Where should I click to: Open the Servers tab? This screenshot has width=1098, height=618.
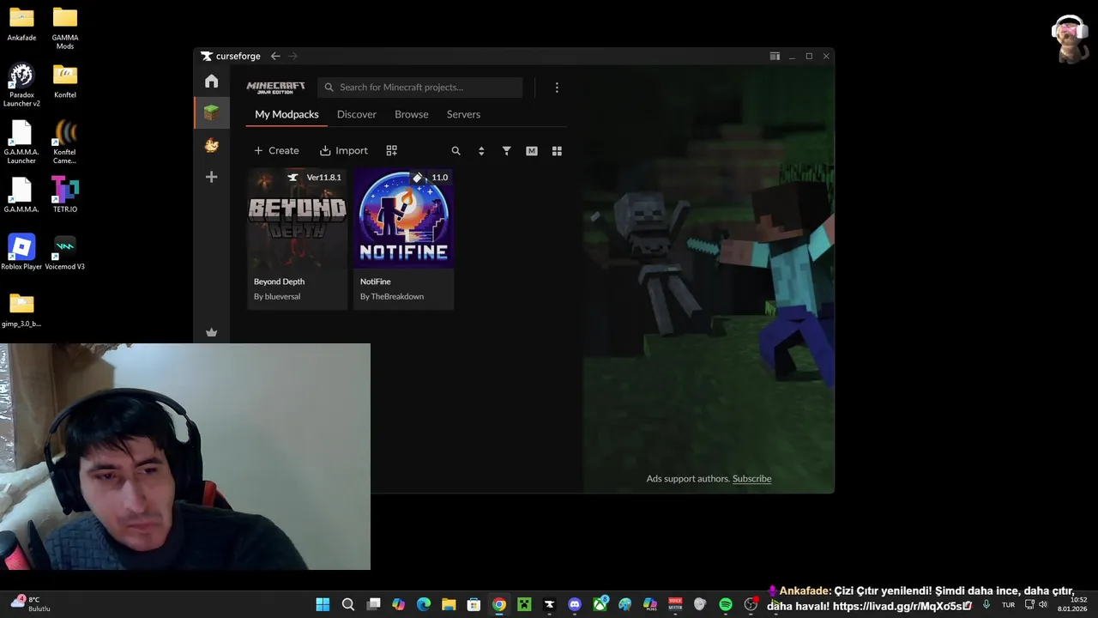(463, 114)
